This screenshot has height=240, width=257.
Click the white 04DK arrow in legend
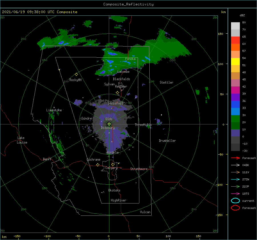tap(235, 165)
